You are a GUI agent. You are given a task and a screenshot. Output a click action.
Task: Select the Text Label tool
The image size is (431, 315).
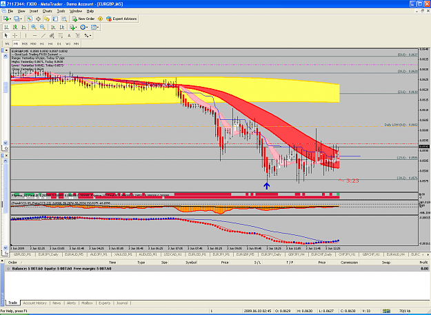78,35
